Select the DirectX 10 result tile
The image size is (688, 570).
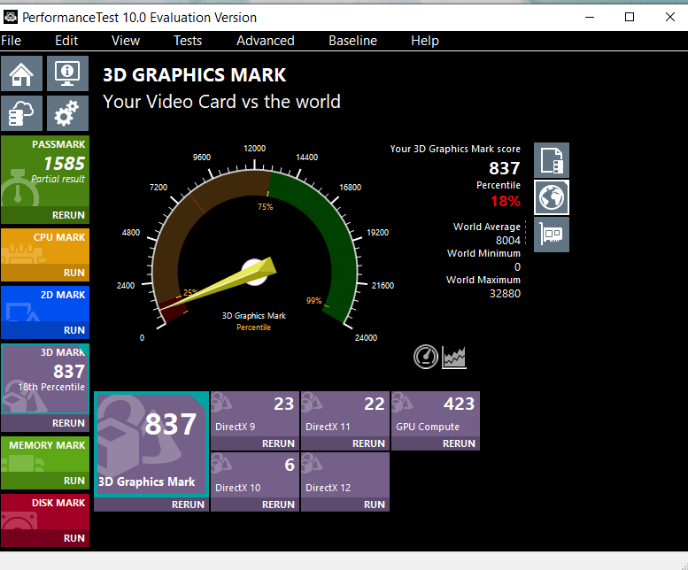[255, 475]
